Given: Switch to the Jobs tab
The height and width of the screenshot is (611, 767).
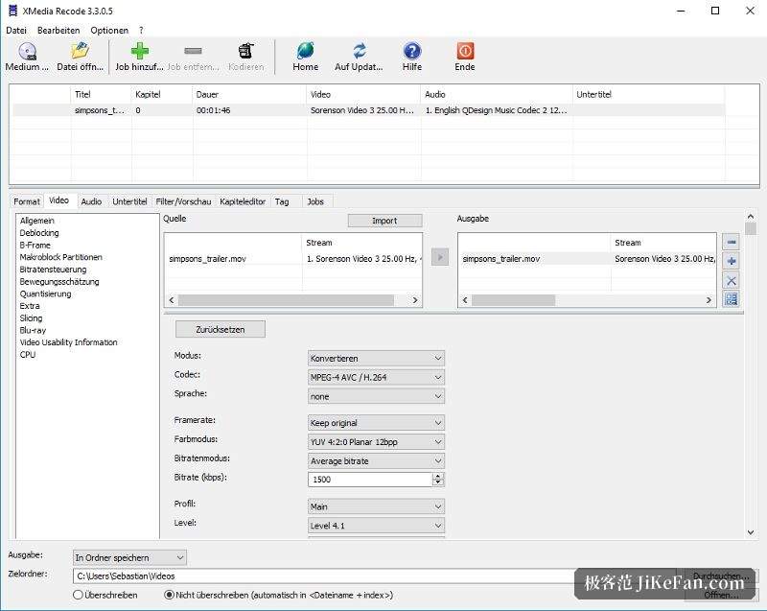Looking at the screenshot, I should pos(315,201).
